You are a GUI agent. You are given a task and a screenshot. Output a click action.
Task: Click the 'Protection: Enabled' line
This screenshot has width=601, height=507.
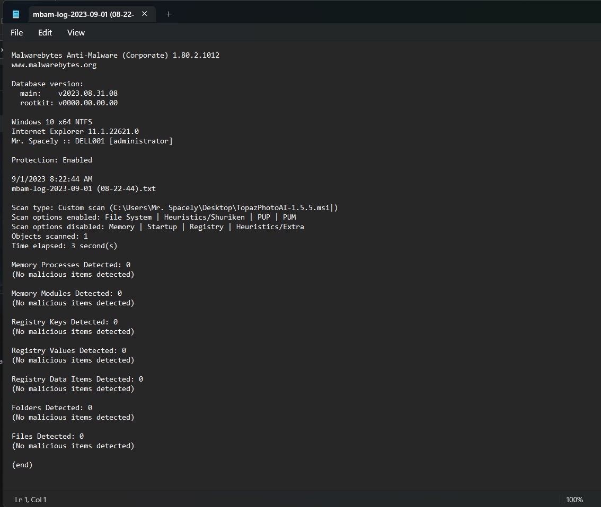(x=52, y=160)
